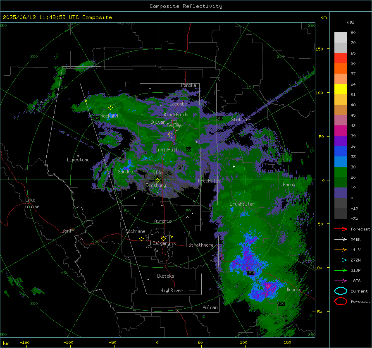This screenshot has height=348, width=372.
Task: Select the 100 tick on bottom axis
Action: [x=243, y=342]
